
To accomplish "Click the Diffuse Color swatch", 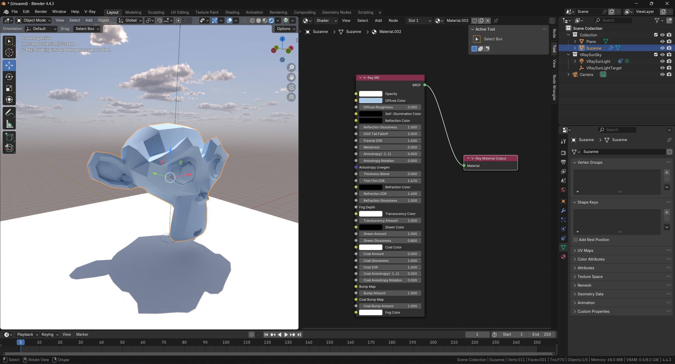I will (x=370, y=100).
